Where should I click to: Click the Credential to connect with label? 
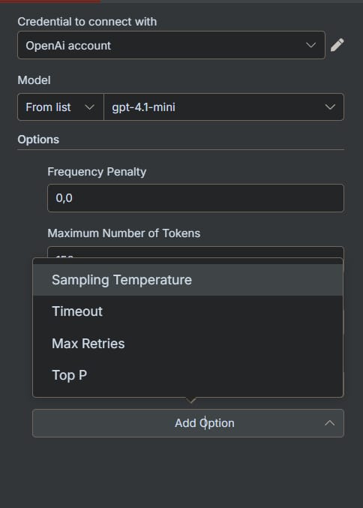(x=87, y=22)
